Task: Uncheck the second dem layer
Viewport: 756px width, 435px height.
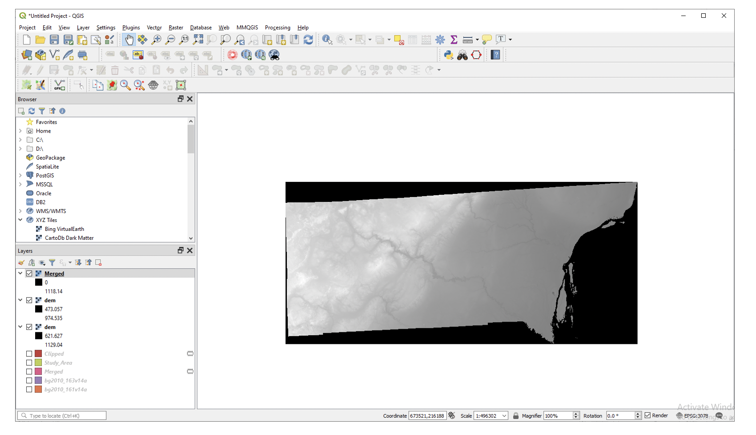Action: tap(29, 327)
